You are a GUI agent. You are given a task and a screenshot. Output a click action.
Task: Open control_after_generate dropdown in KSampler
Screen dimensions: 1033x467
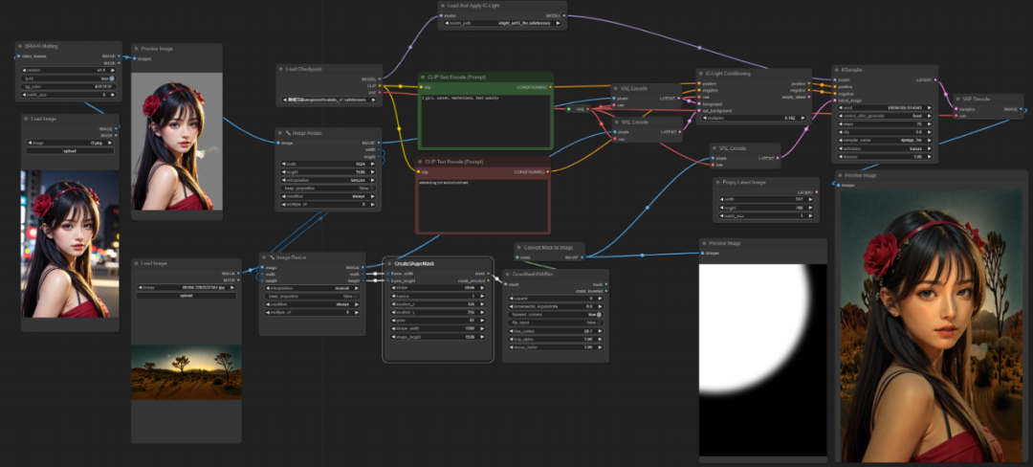point(884,115)
